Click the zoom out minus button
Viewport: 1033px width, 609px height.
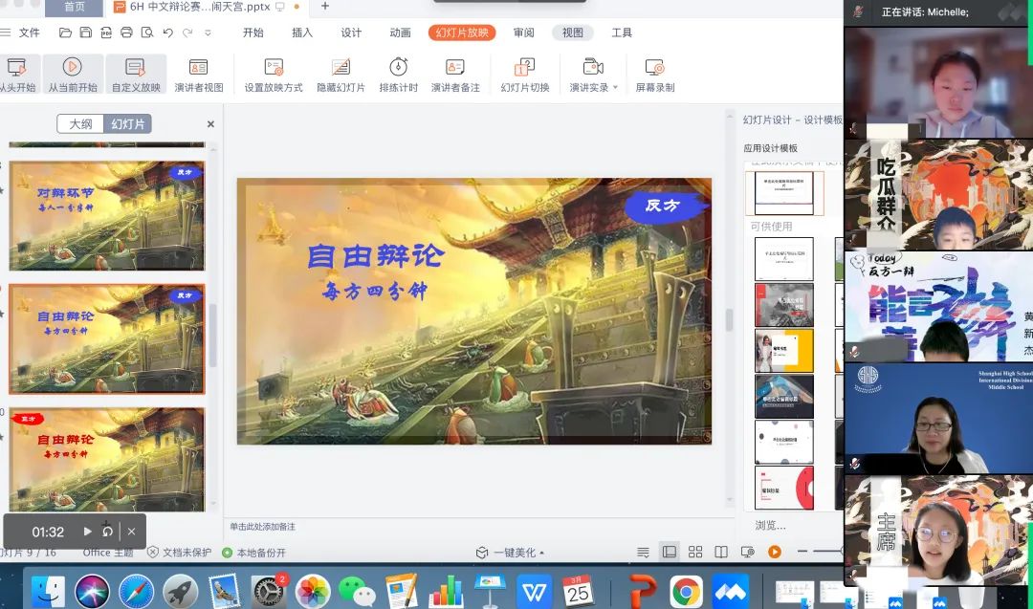(802, 551)
